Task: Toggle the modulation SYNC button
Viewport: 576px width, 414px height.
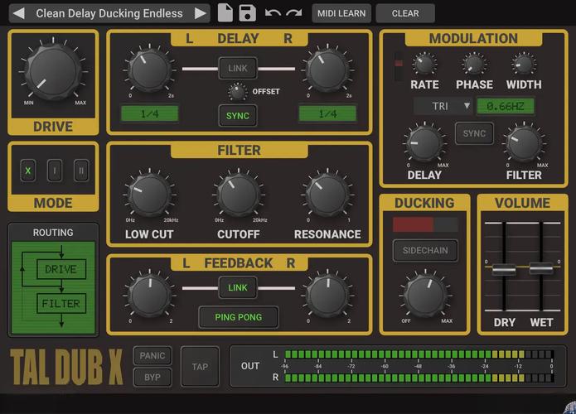Action: point(474,133)
